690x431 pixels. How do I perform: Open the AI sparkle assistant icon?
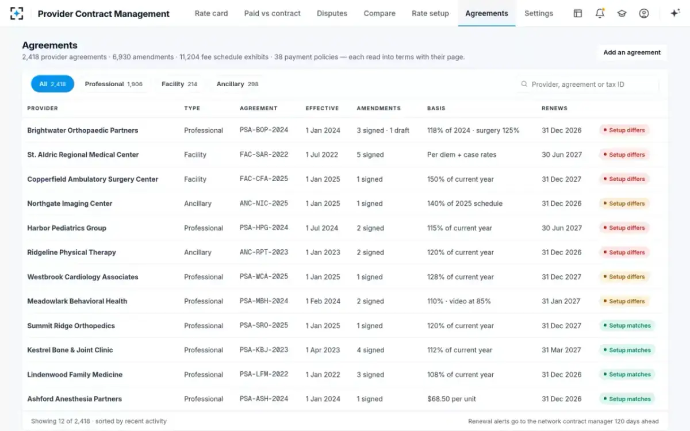pos(675,13)
